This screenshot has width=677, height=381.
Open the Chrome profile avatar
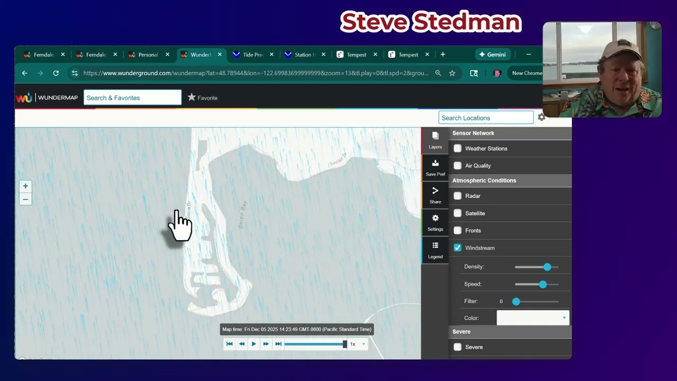tap(497, 73)
